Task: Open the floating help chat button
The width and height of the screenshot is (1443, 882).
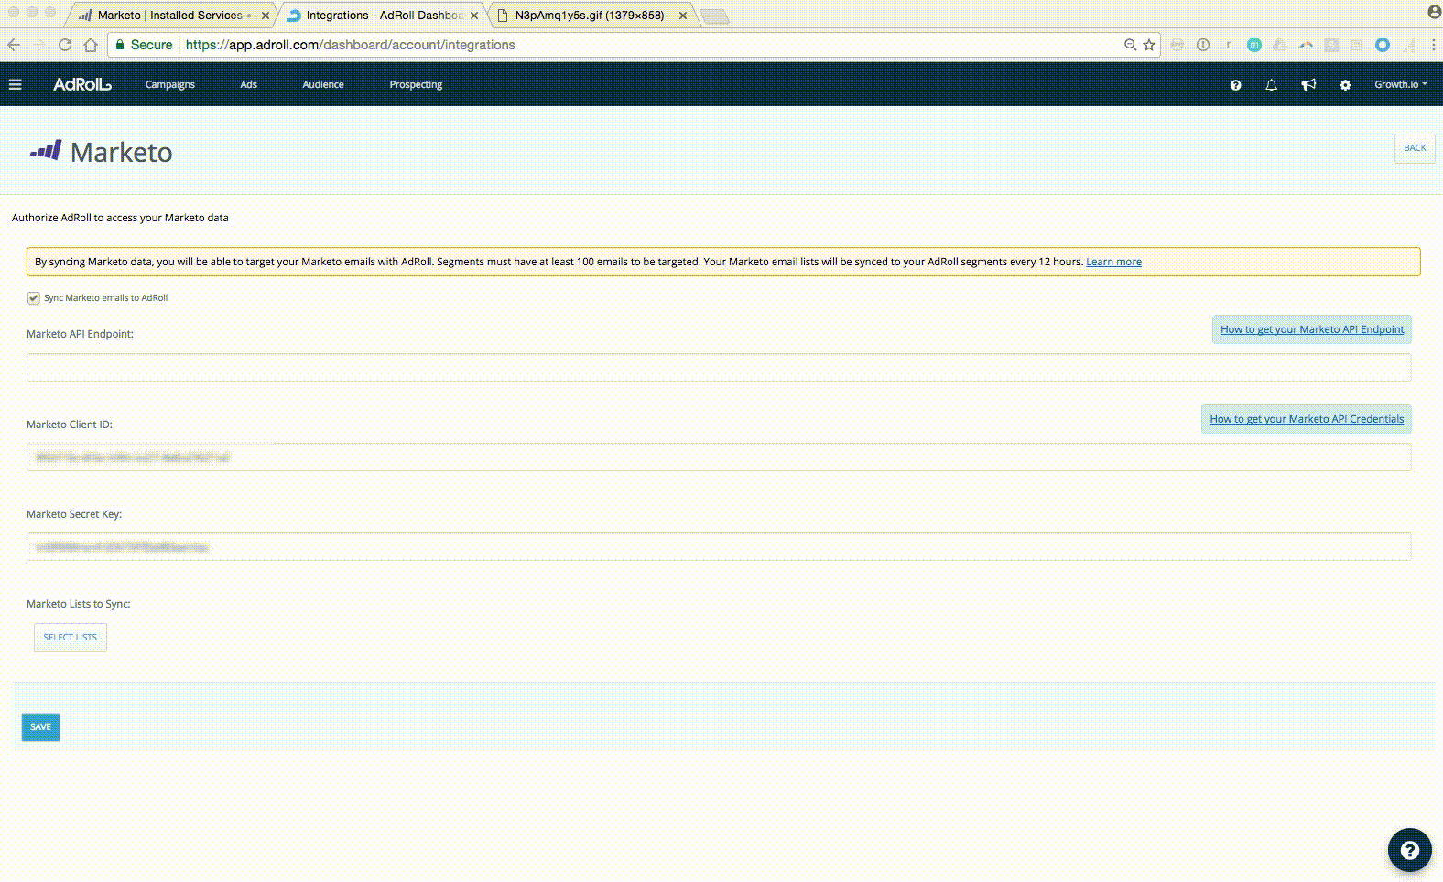Action: pyautogui.click(x=1409, y=850)
